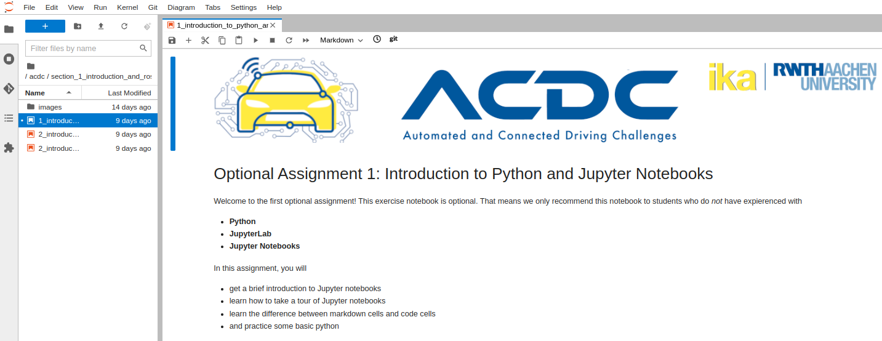The image size is (882, 341).
Task: Open the Extension Manager puzzle icon
Action: point(9,148)
